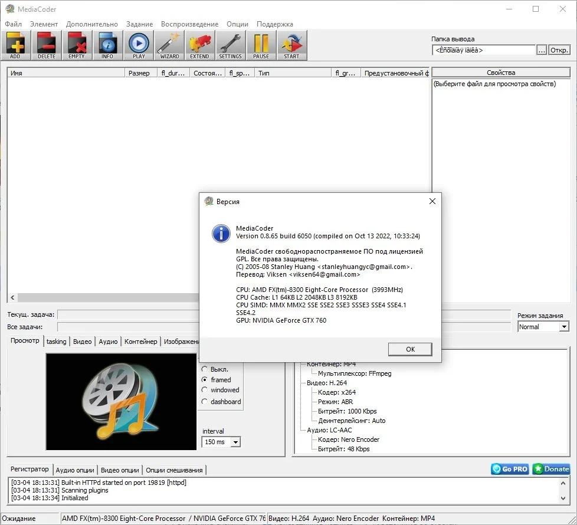Launch the WIZARD toolbar icon
The height and width of the screenshot is (525, 577).
click(169, 45)
